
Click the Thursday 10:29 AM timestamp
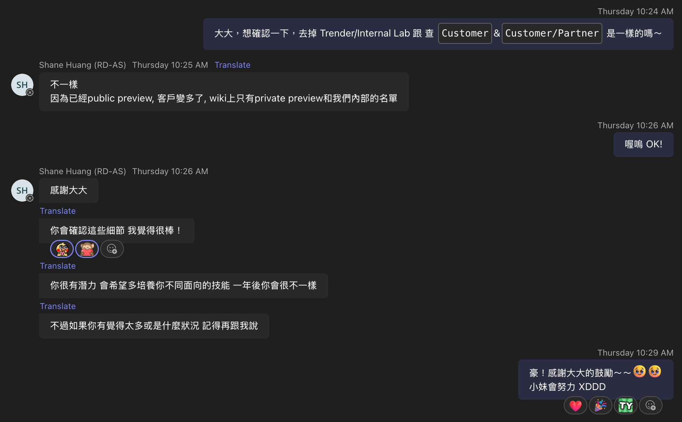click(635, 353)
